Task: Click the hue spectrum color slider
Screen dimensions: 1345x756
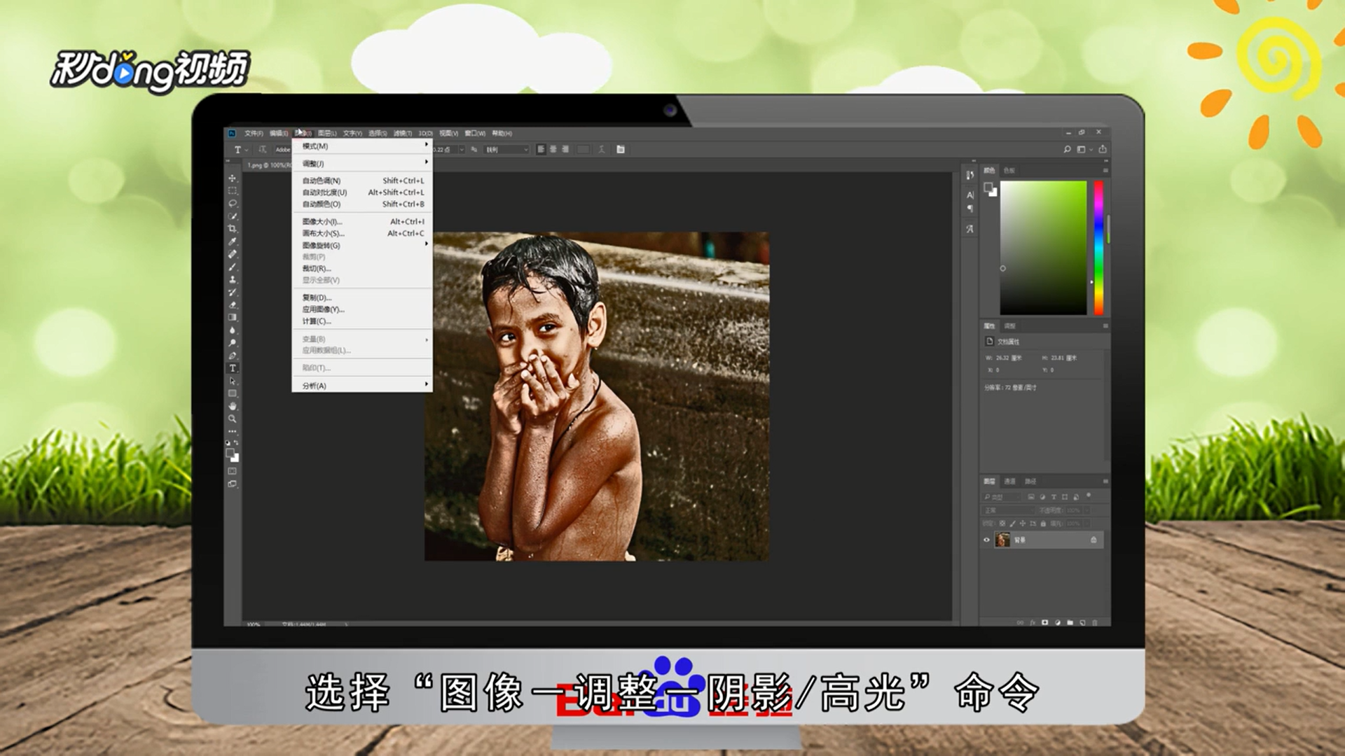Action: coord(1098,248)
